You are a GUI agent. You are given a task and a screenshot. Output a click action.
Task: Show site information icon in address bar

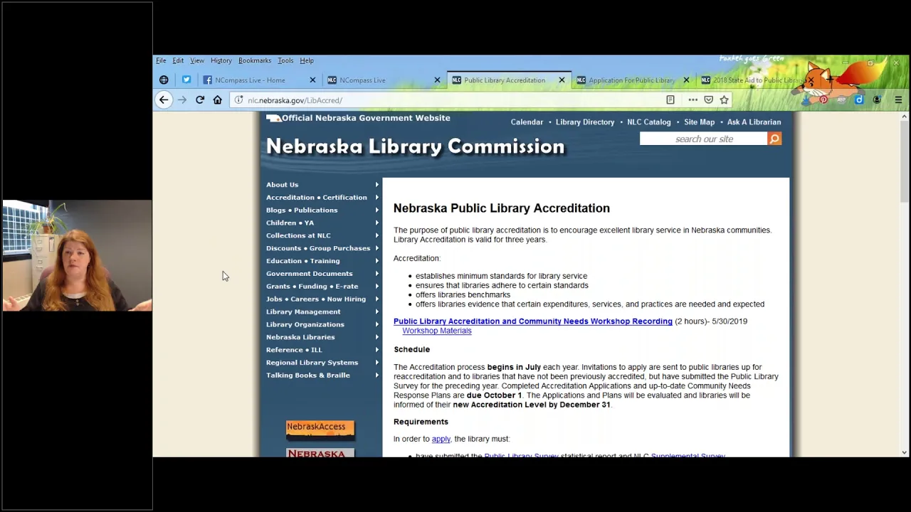coord(239,100)
